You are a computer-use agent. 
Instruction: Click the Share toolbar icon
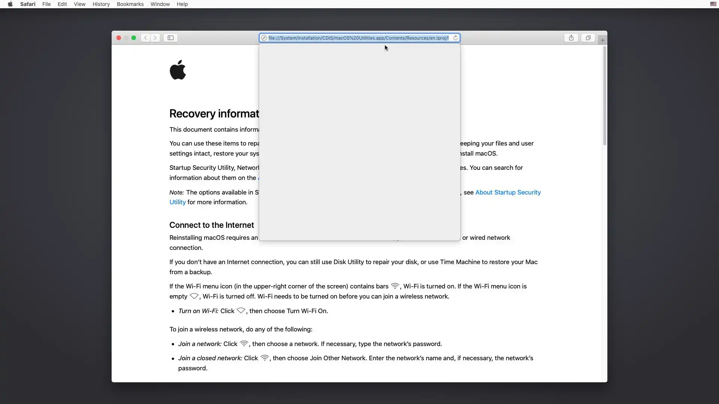(571, 38)
